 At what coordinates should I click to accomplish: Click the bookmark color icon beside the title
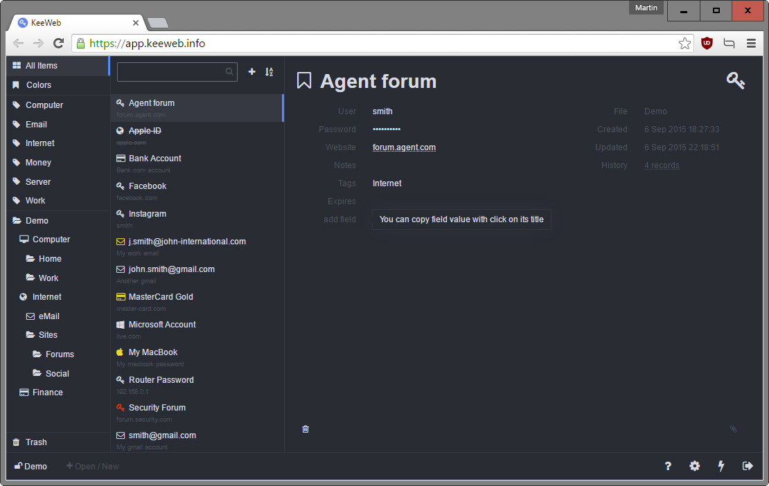304,80
